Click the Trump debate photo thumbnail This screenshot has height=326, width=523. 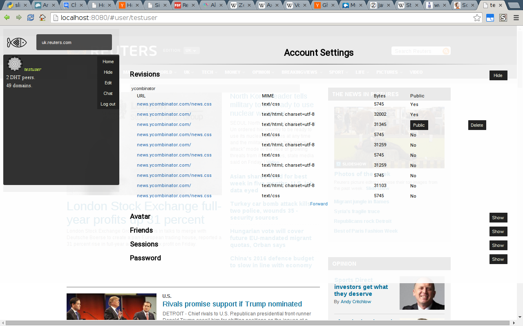coord(112,307)
